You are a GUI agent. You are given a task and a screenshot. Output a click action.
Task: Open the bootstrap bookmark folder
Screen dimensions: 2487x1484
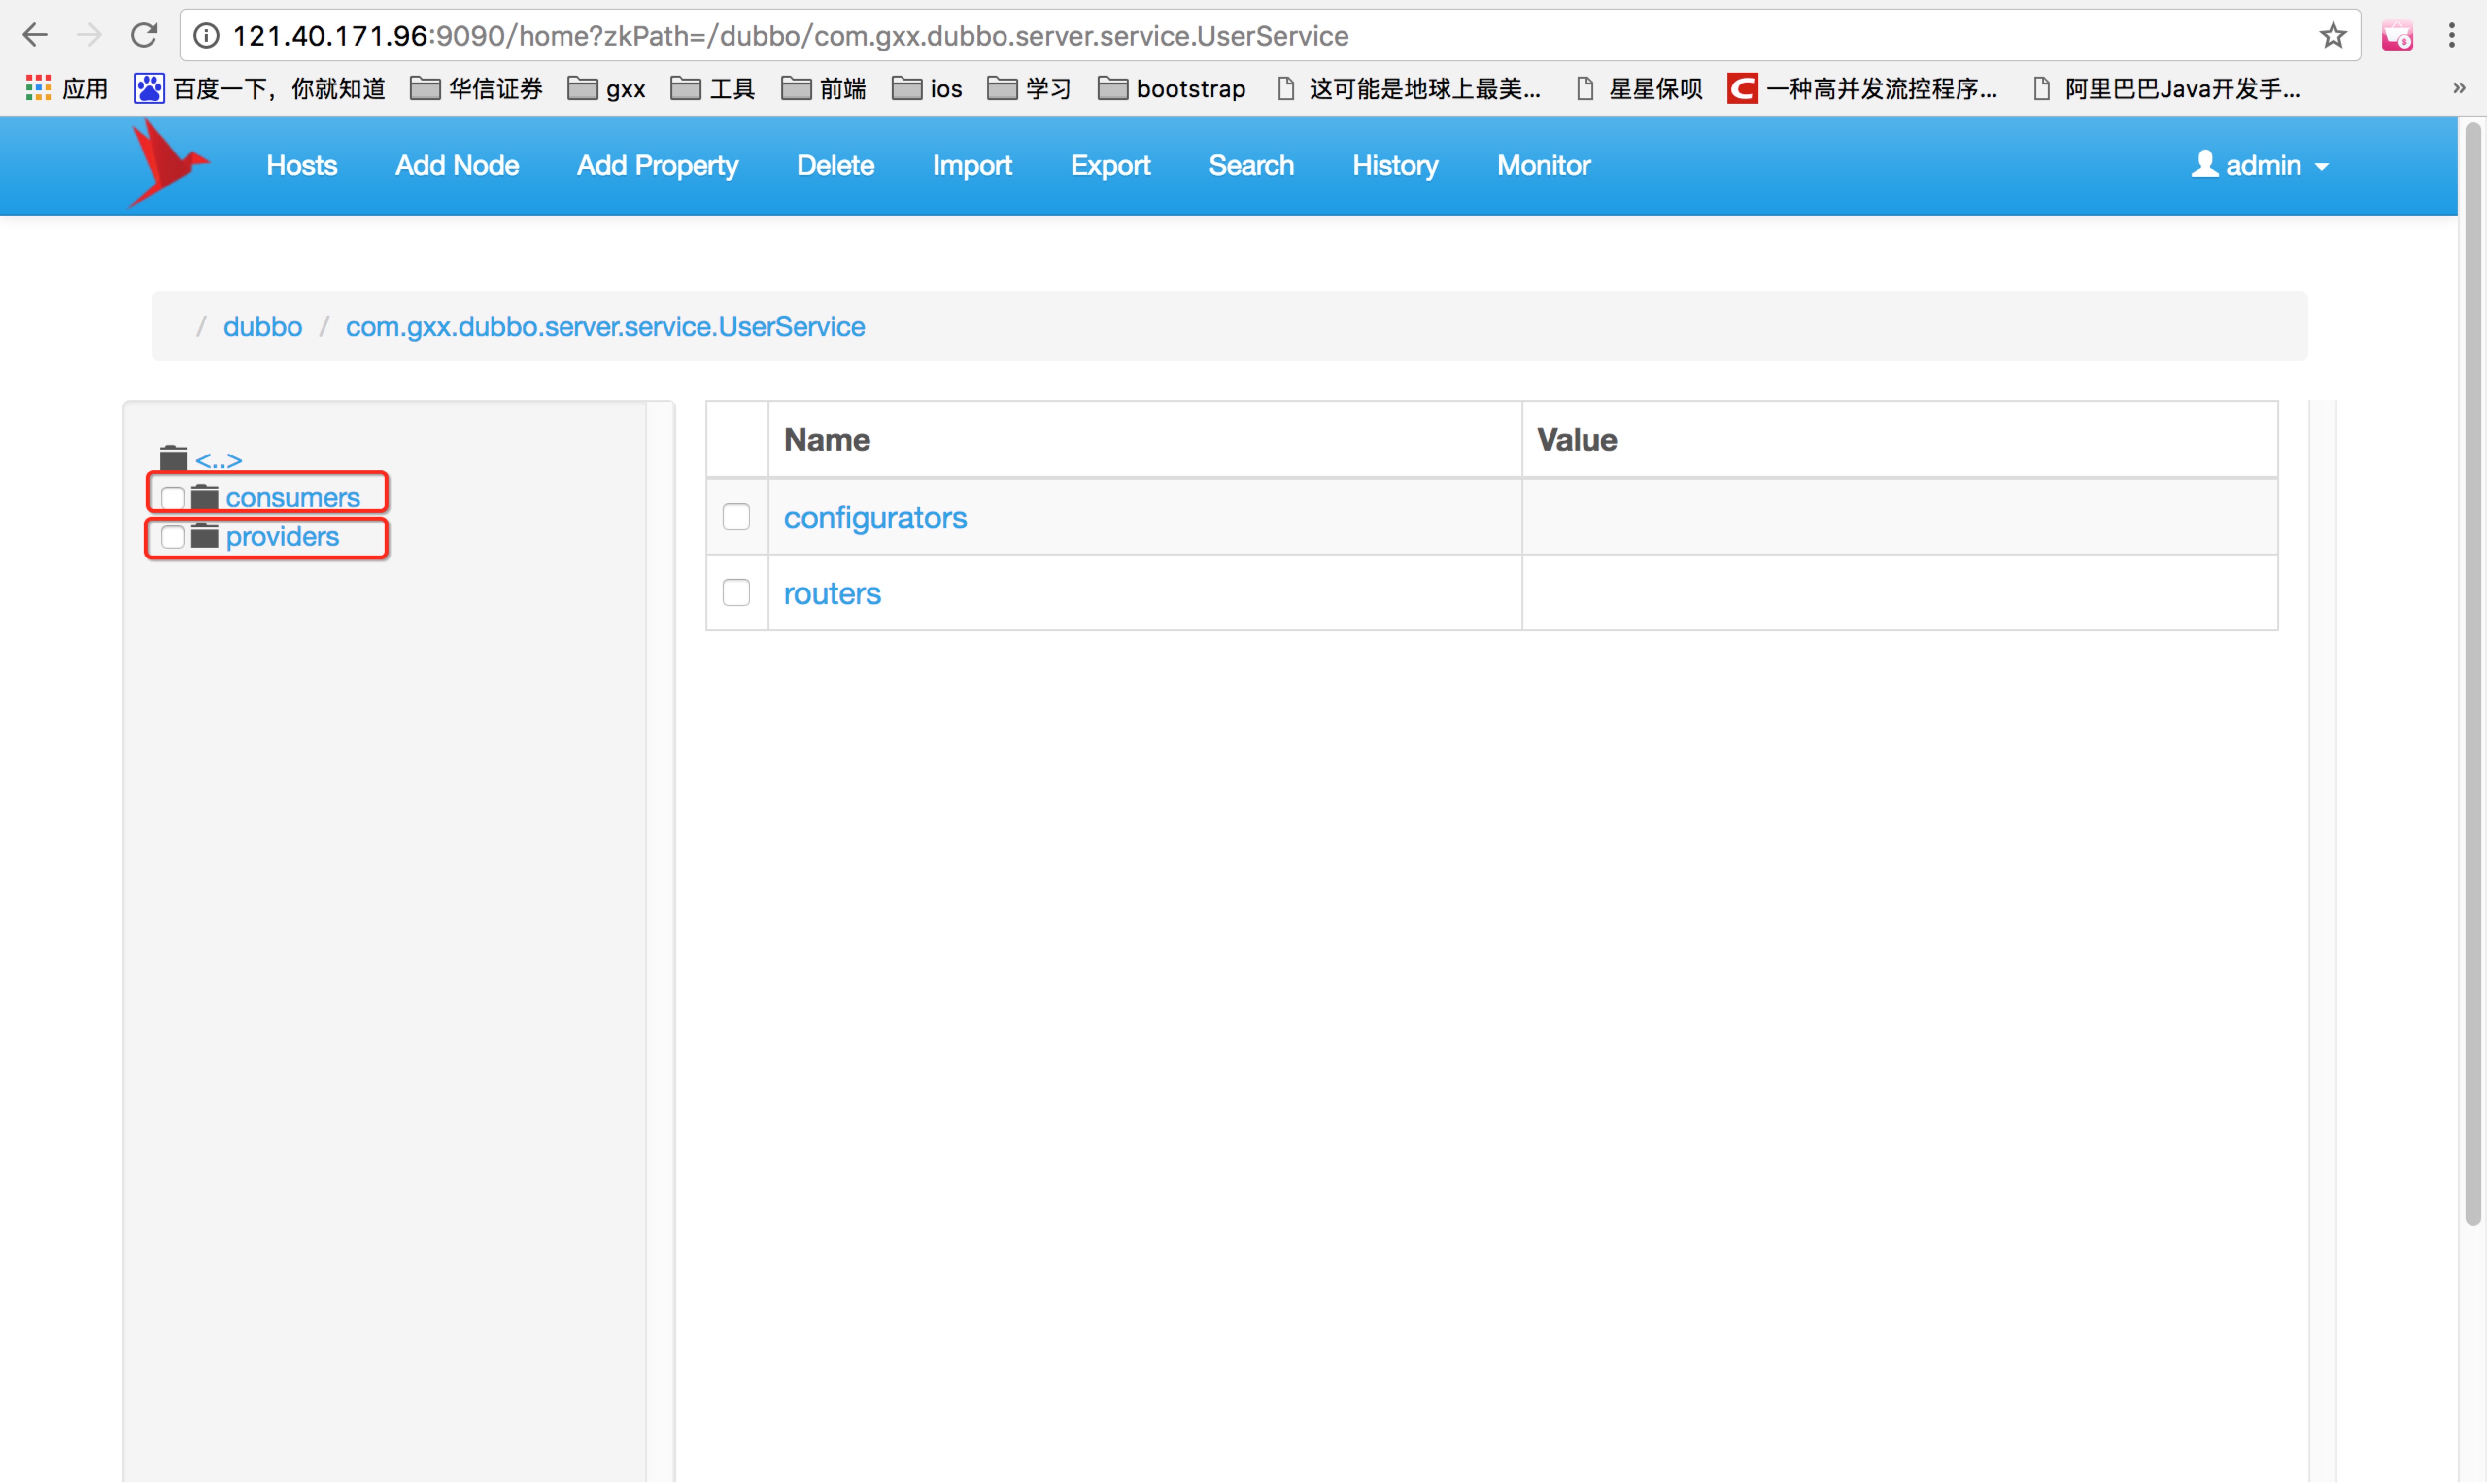[1172, 89]
